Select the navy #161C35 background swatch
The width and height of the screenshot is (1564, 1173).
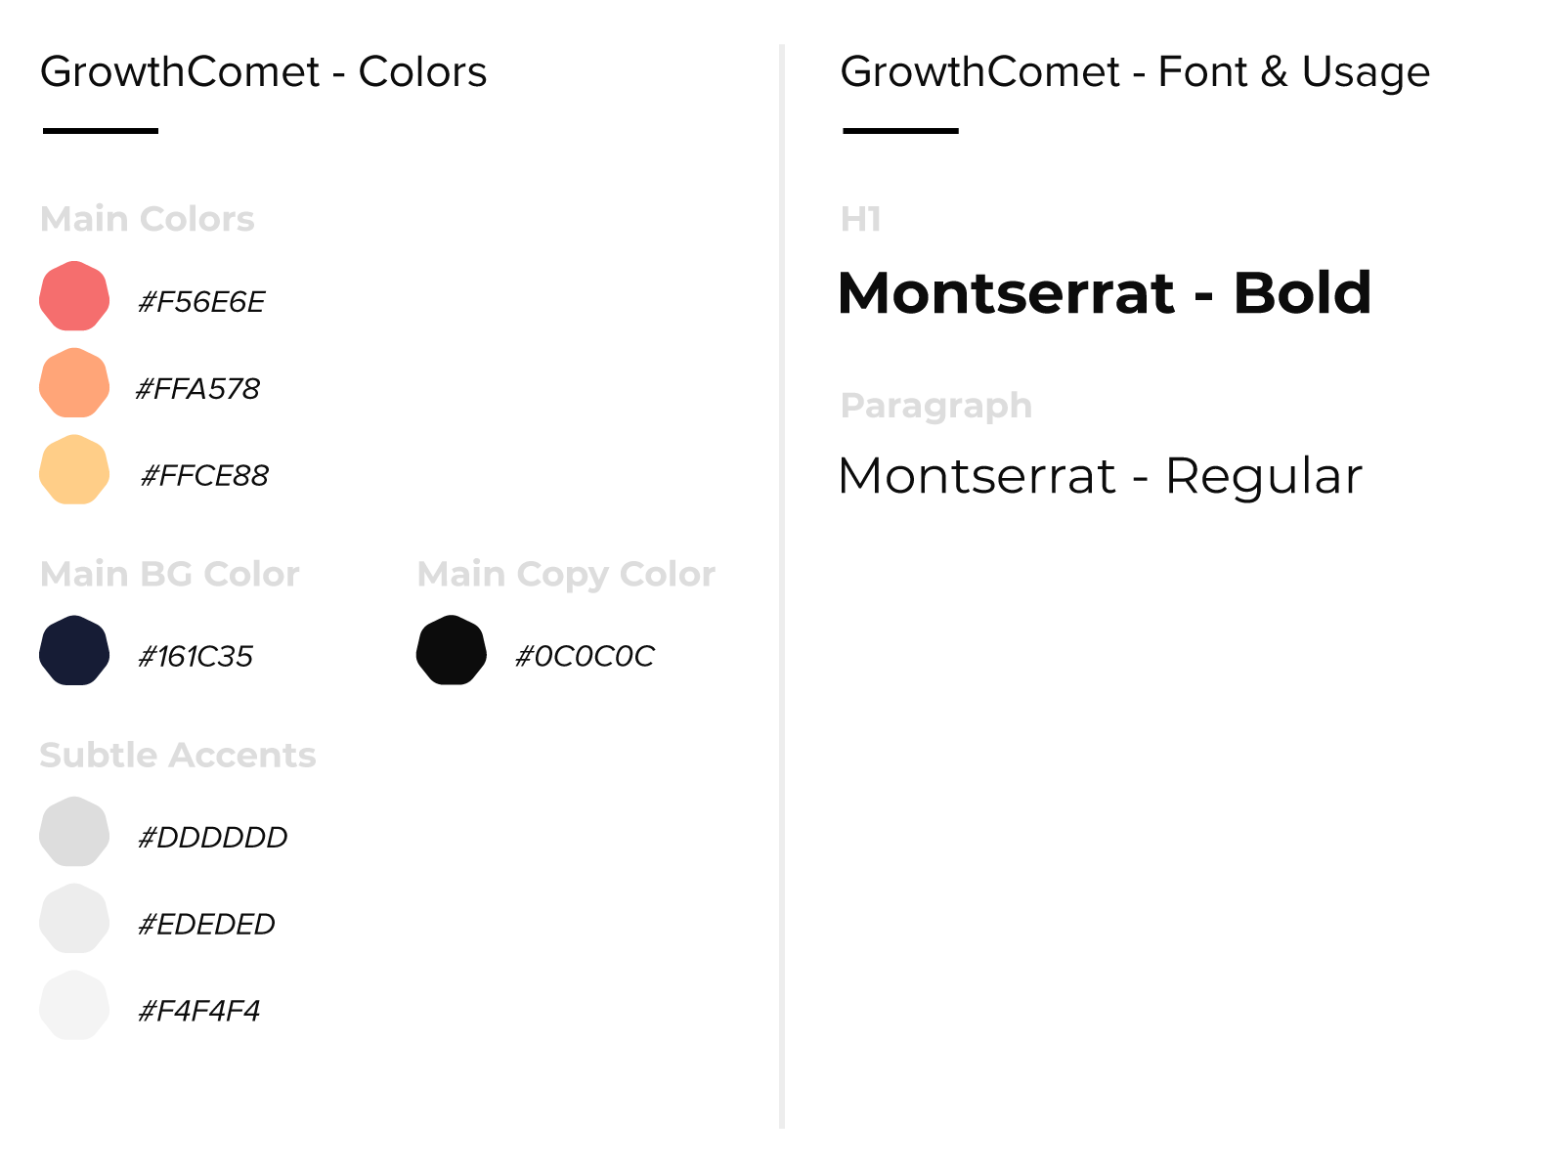click(x=74, y=651)
